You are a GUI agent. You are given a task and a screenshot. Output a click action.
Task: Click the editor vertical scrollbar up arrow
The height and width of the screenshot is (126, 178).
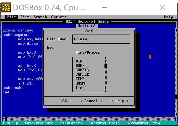176,30
